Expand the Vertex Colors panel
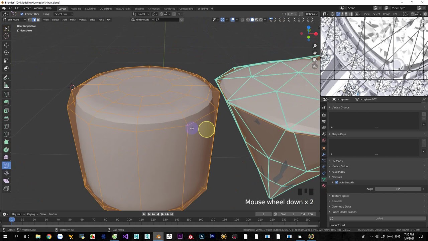This screenshot has width=428, height=241. click(x=340, y=166)
